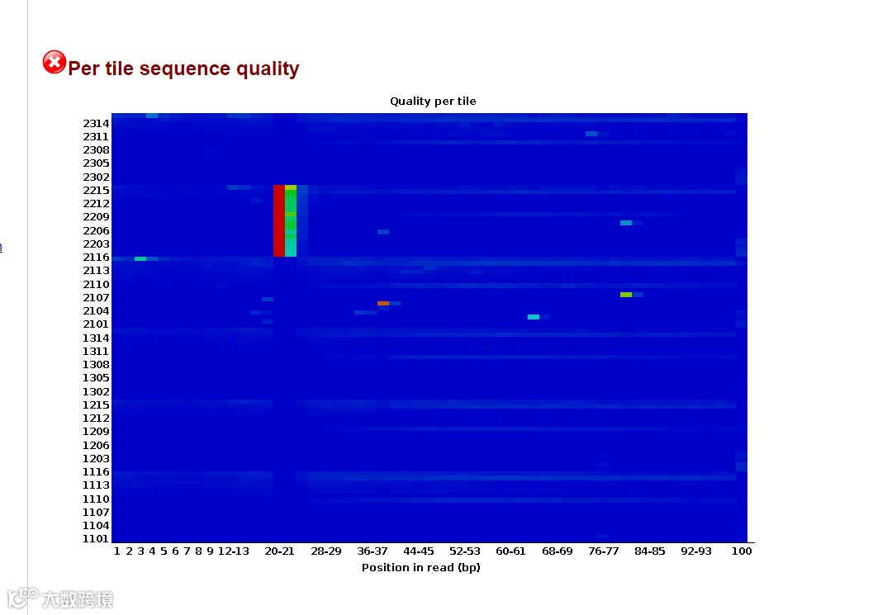
Task: Click x-axis position label 52-53
Action: [x=465, y=551]
